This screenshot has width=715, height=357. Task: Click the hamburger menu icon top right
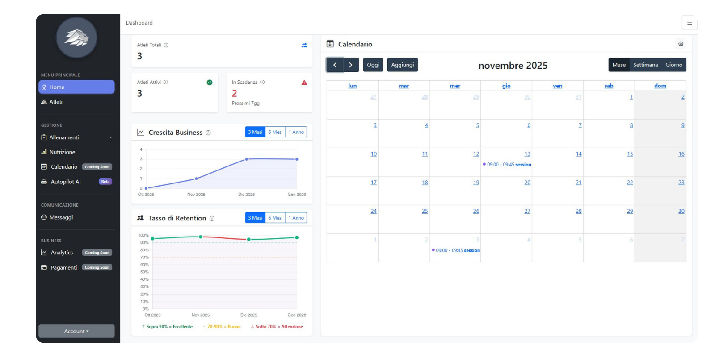(689, 23)
